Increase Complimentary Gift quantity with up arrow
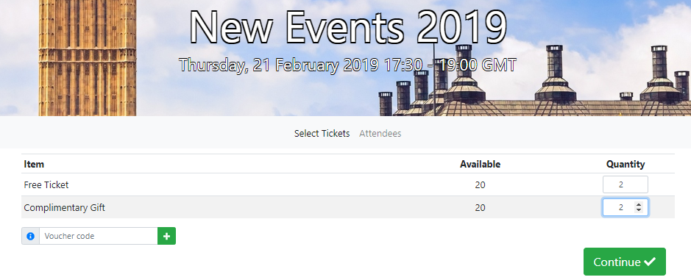This screenshot has height=280, width=691. pos(639,205)
